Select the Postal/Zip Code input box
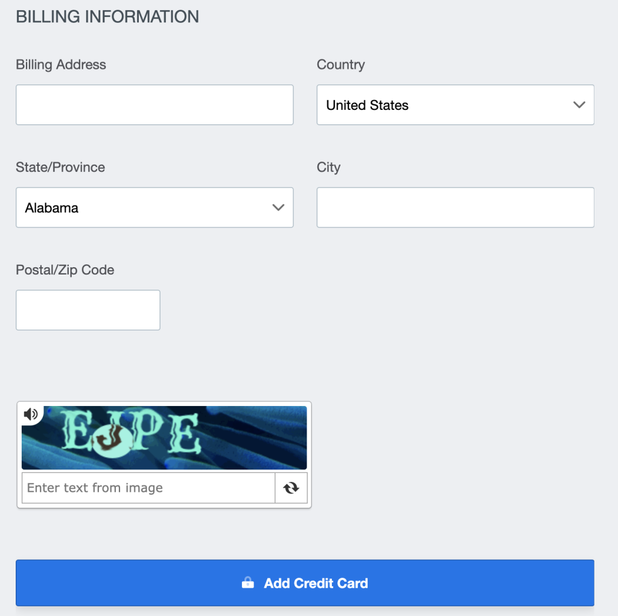Image resolution: width=618 pixels, height=616 pixels. pos(88,310)
